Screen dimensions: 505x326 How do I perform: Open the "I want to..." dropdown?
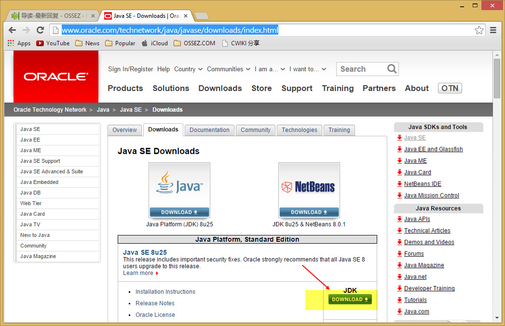pyautogui.click(x=308, y=69)
